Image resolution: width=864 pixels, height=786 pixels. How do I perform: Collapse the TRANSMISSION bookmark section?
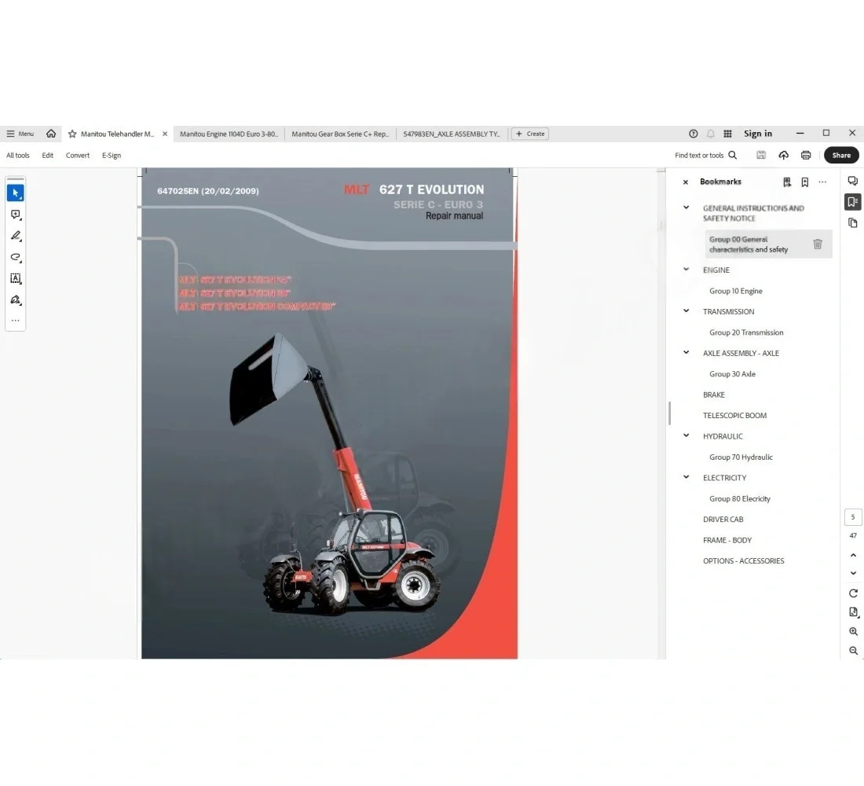(685, 310)
